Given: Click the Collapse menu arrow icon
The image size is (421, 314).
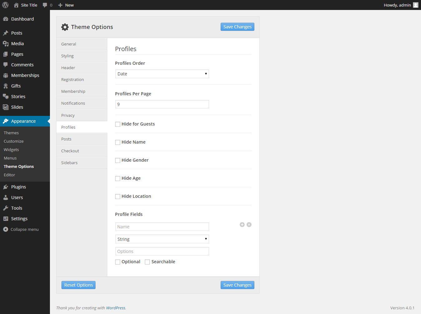Looking at the screenshot, I should [6, 229].
